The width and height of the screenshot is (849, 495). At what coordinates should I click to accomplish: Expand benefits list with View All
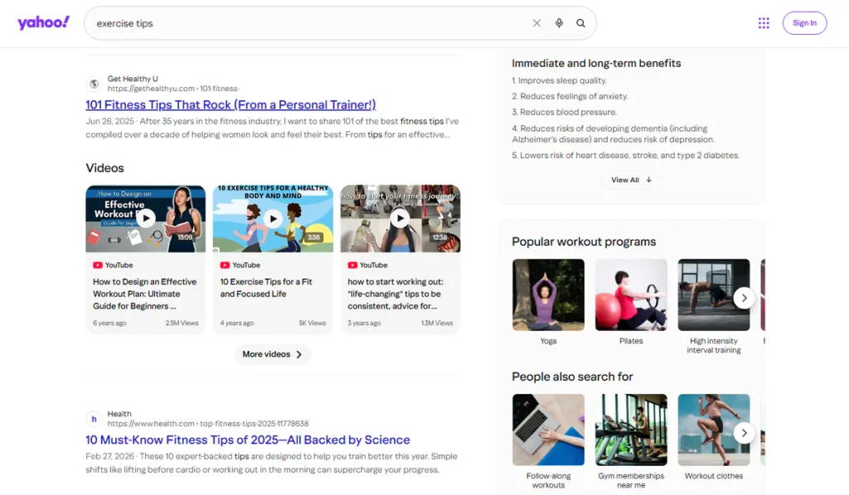pyautogui.click(x=631, y=180)
